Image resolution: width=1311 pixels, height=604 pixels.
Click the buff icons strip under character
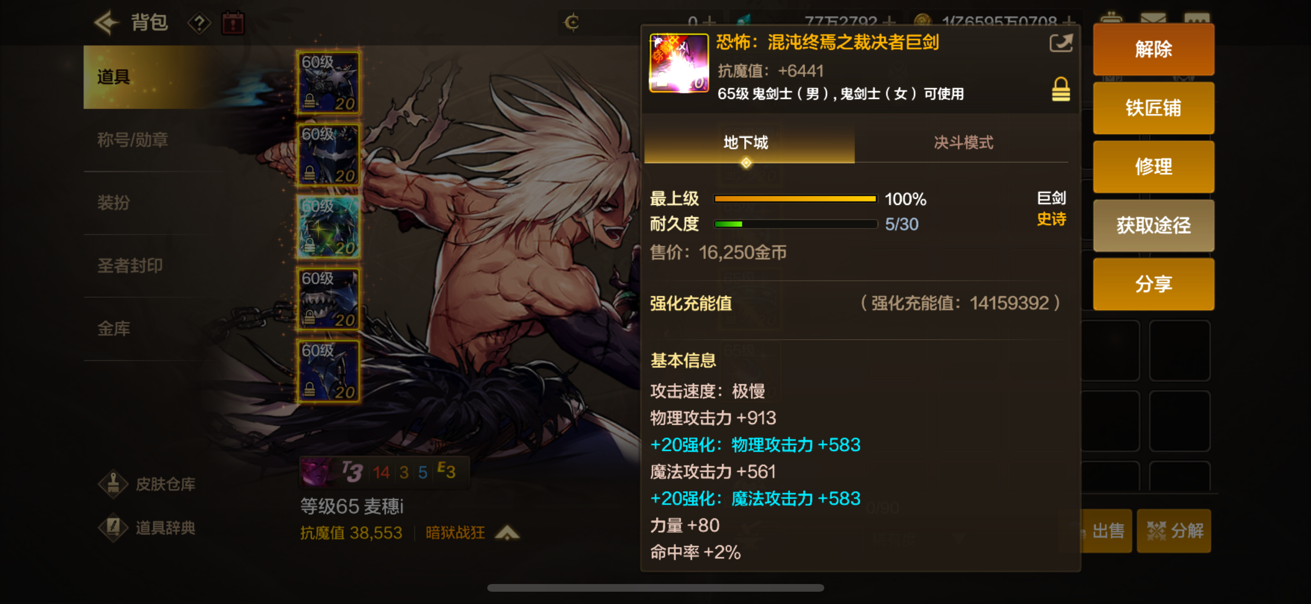click(385, 472)
